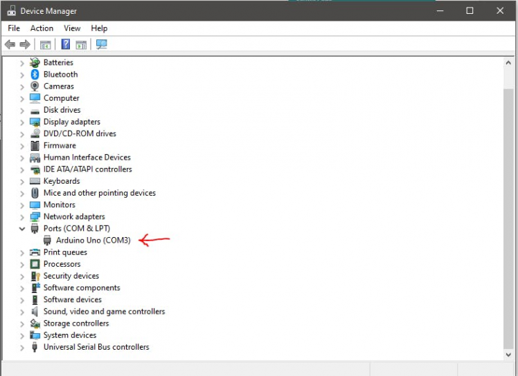Select the Monitors category label
The width and height of the screenshot is (518, 376).
60,205
